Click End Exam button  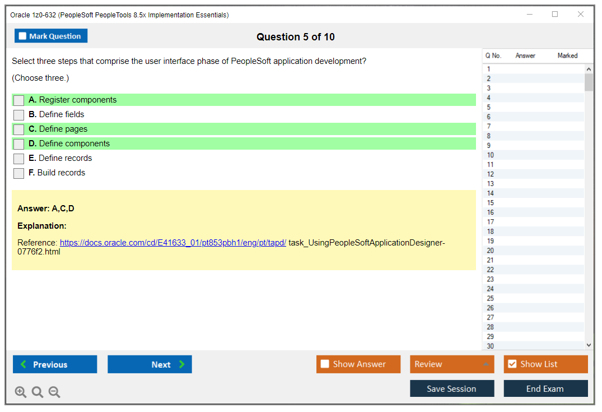[x=545, y=388]
